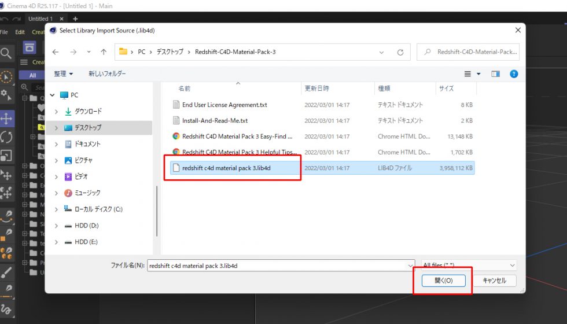Open recent locations chevron dropdown
The width and height of the screenshot is (567, 324).
click(89, 52)
